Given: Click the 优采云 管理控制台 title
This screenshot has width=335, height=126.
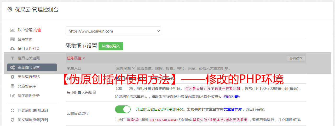Looking at the screenshot, I should [37, 10].
